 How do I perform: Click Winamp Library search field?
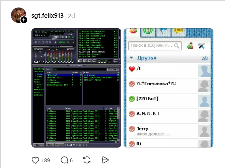79,69
